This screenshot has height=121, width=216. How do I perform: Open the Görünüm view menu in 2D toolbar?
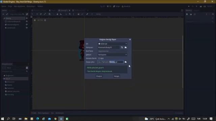coord(98,14)
